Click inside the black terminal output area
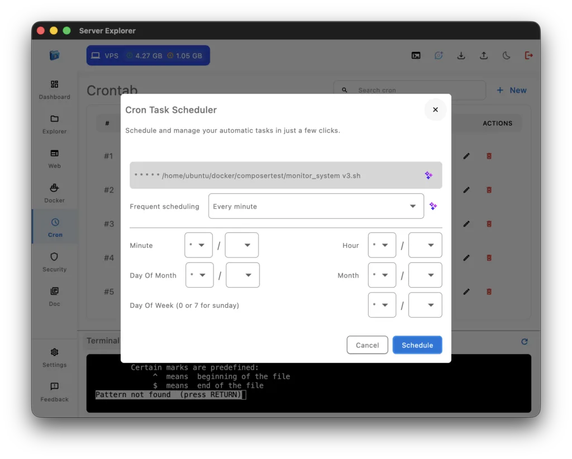 coord(308,384)
